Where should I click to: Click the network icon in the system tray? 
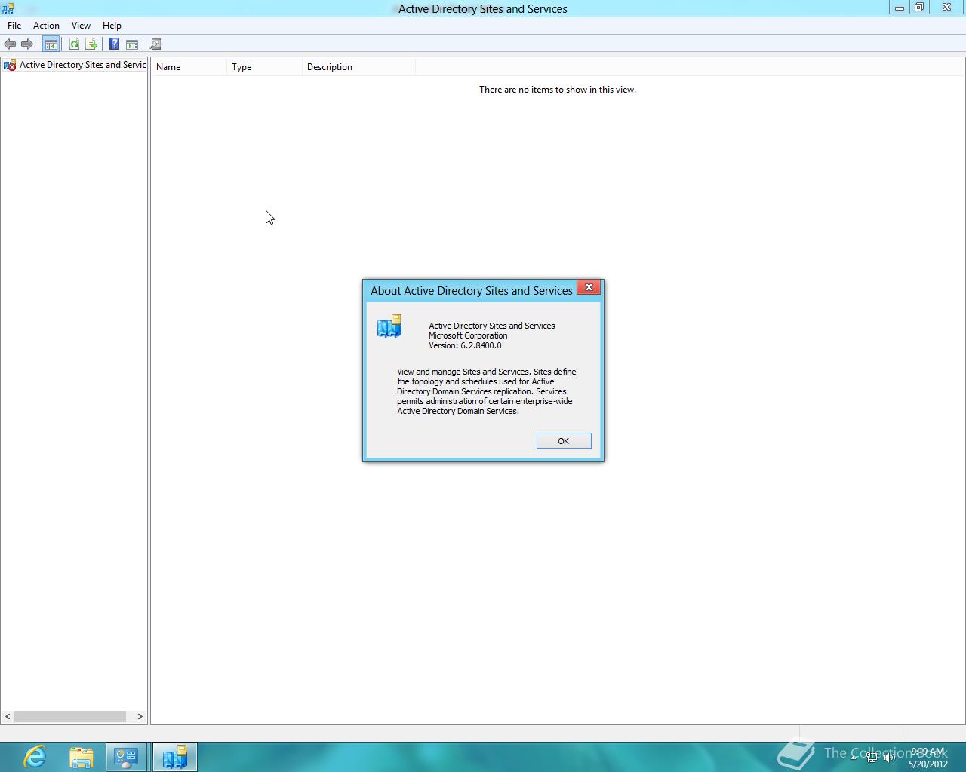coord(872,758)
